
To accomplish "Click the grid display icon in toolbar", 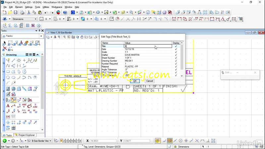I will pos(27,25).
